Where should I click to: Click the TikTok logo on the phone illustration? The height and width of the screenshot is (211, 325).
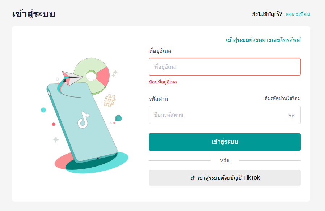pos(83,120)
